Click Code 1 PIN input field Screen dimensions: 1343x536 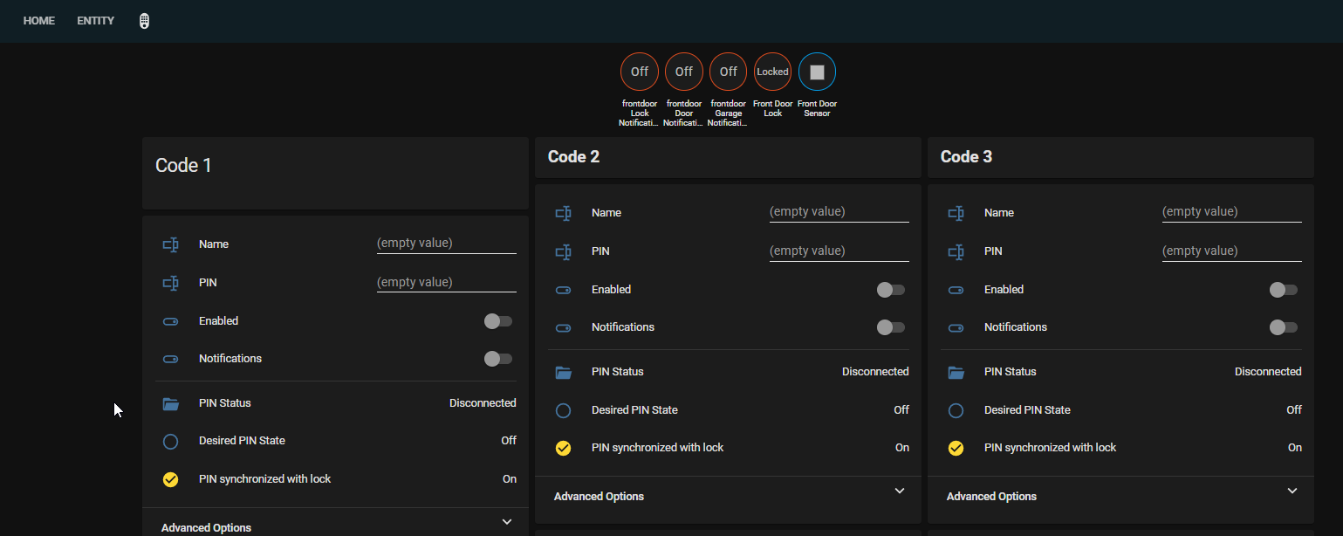[x=447, y=283]
